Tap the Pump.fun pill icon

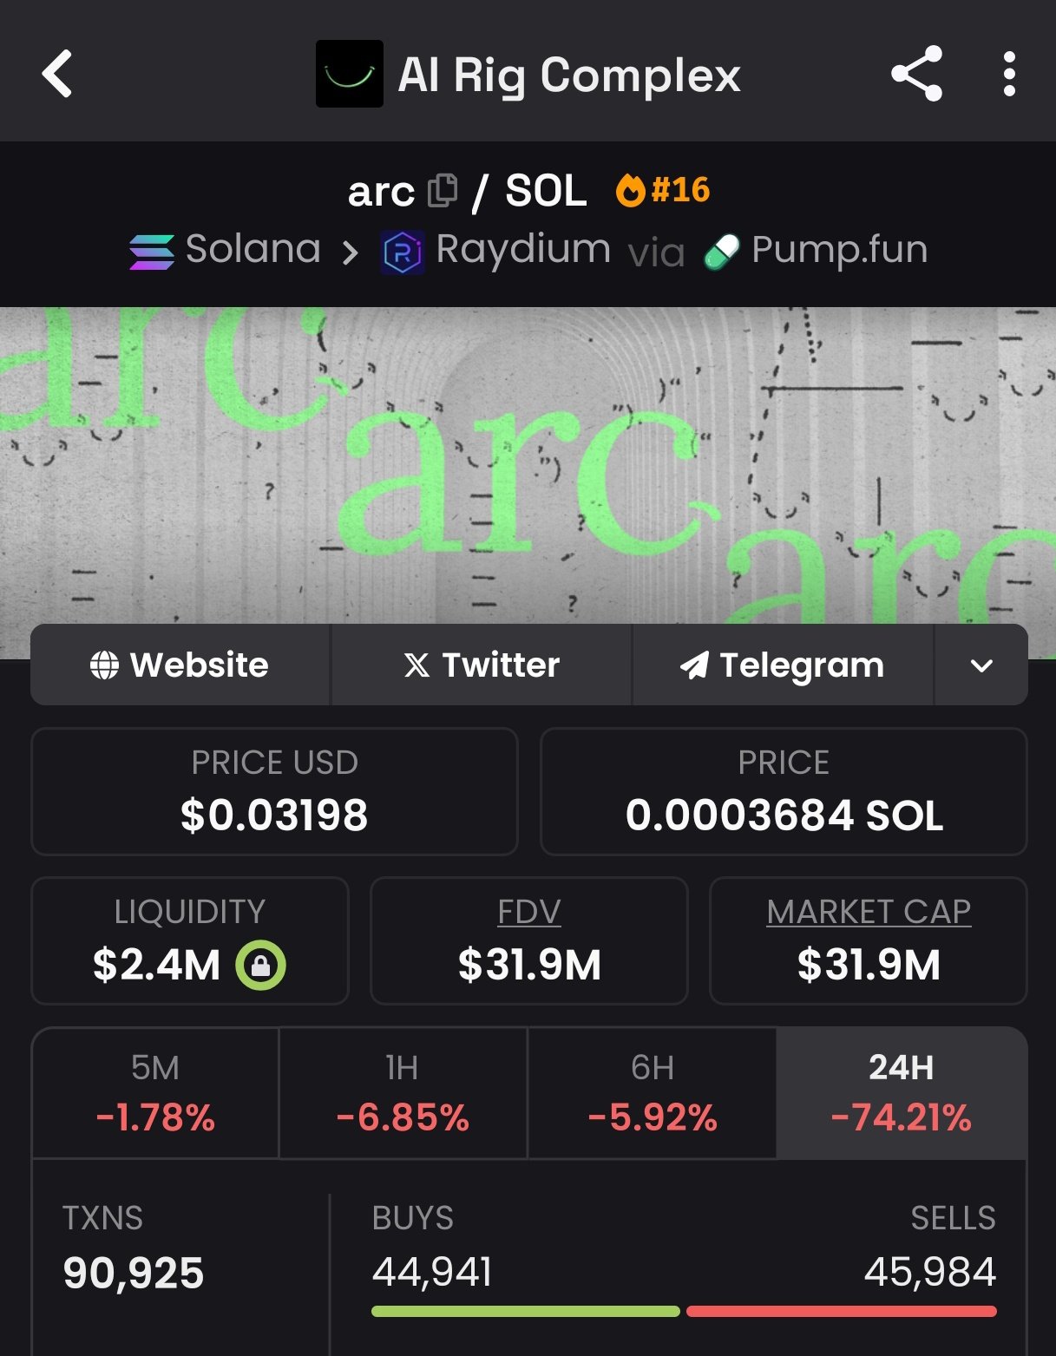pos(721,252)
